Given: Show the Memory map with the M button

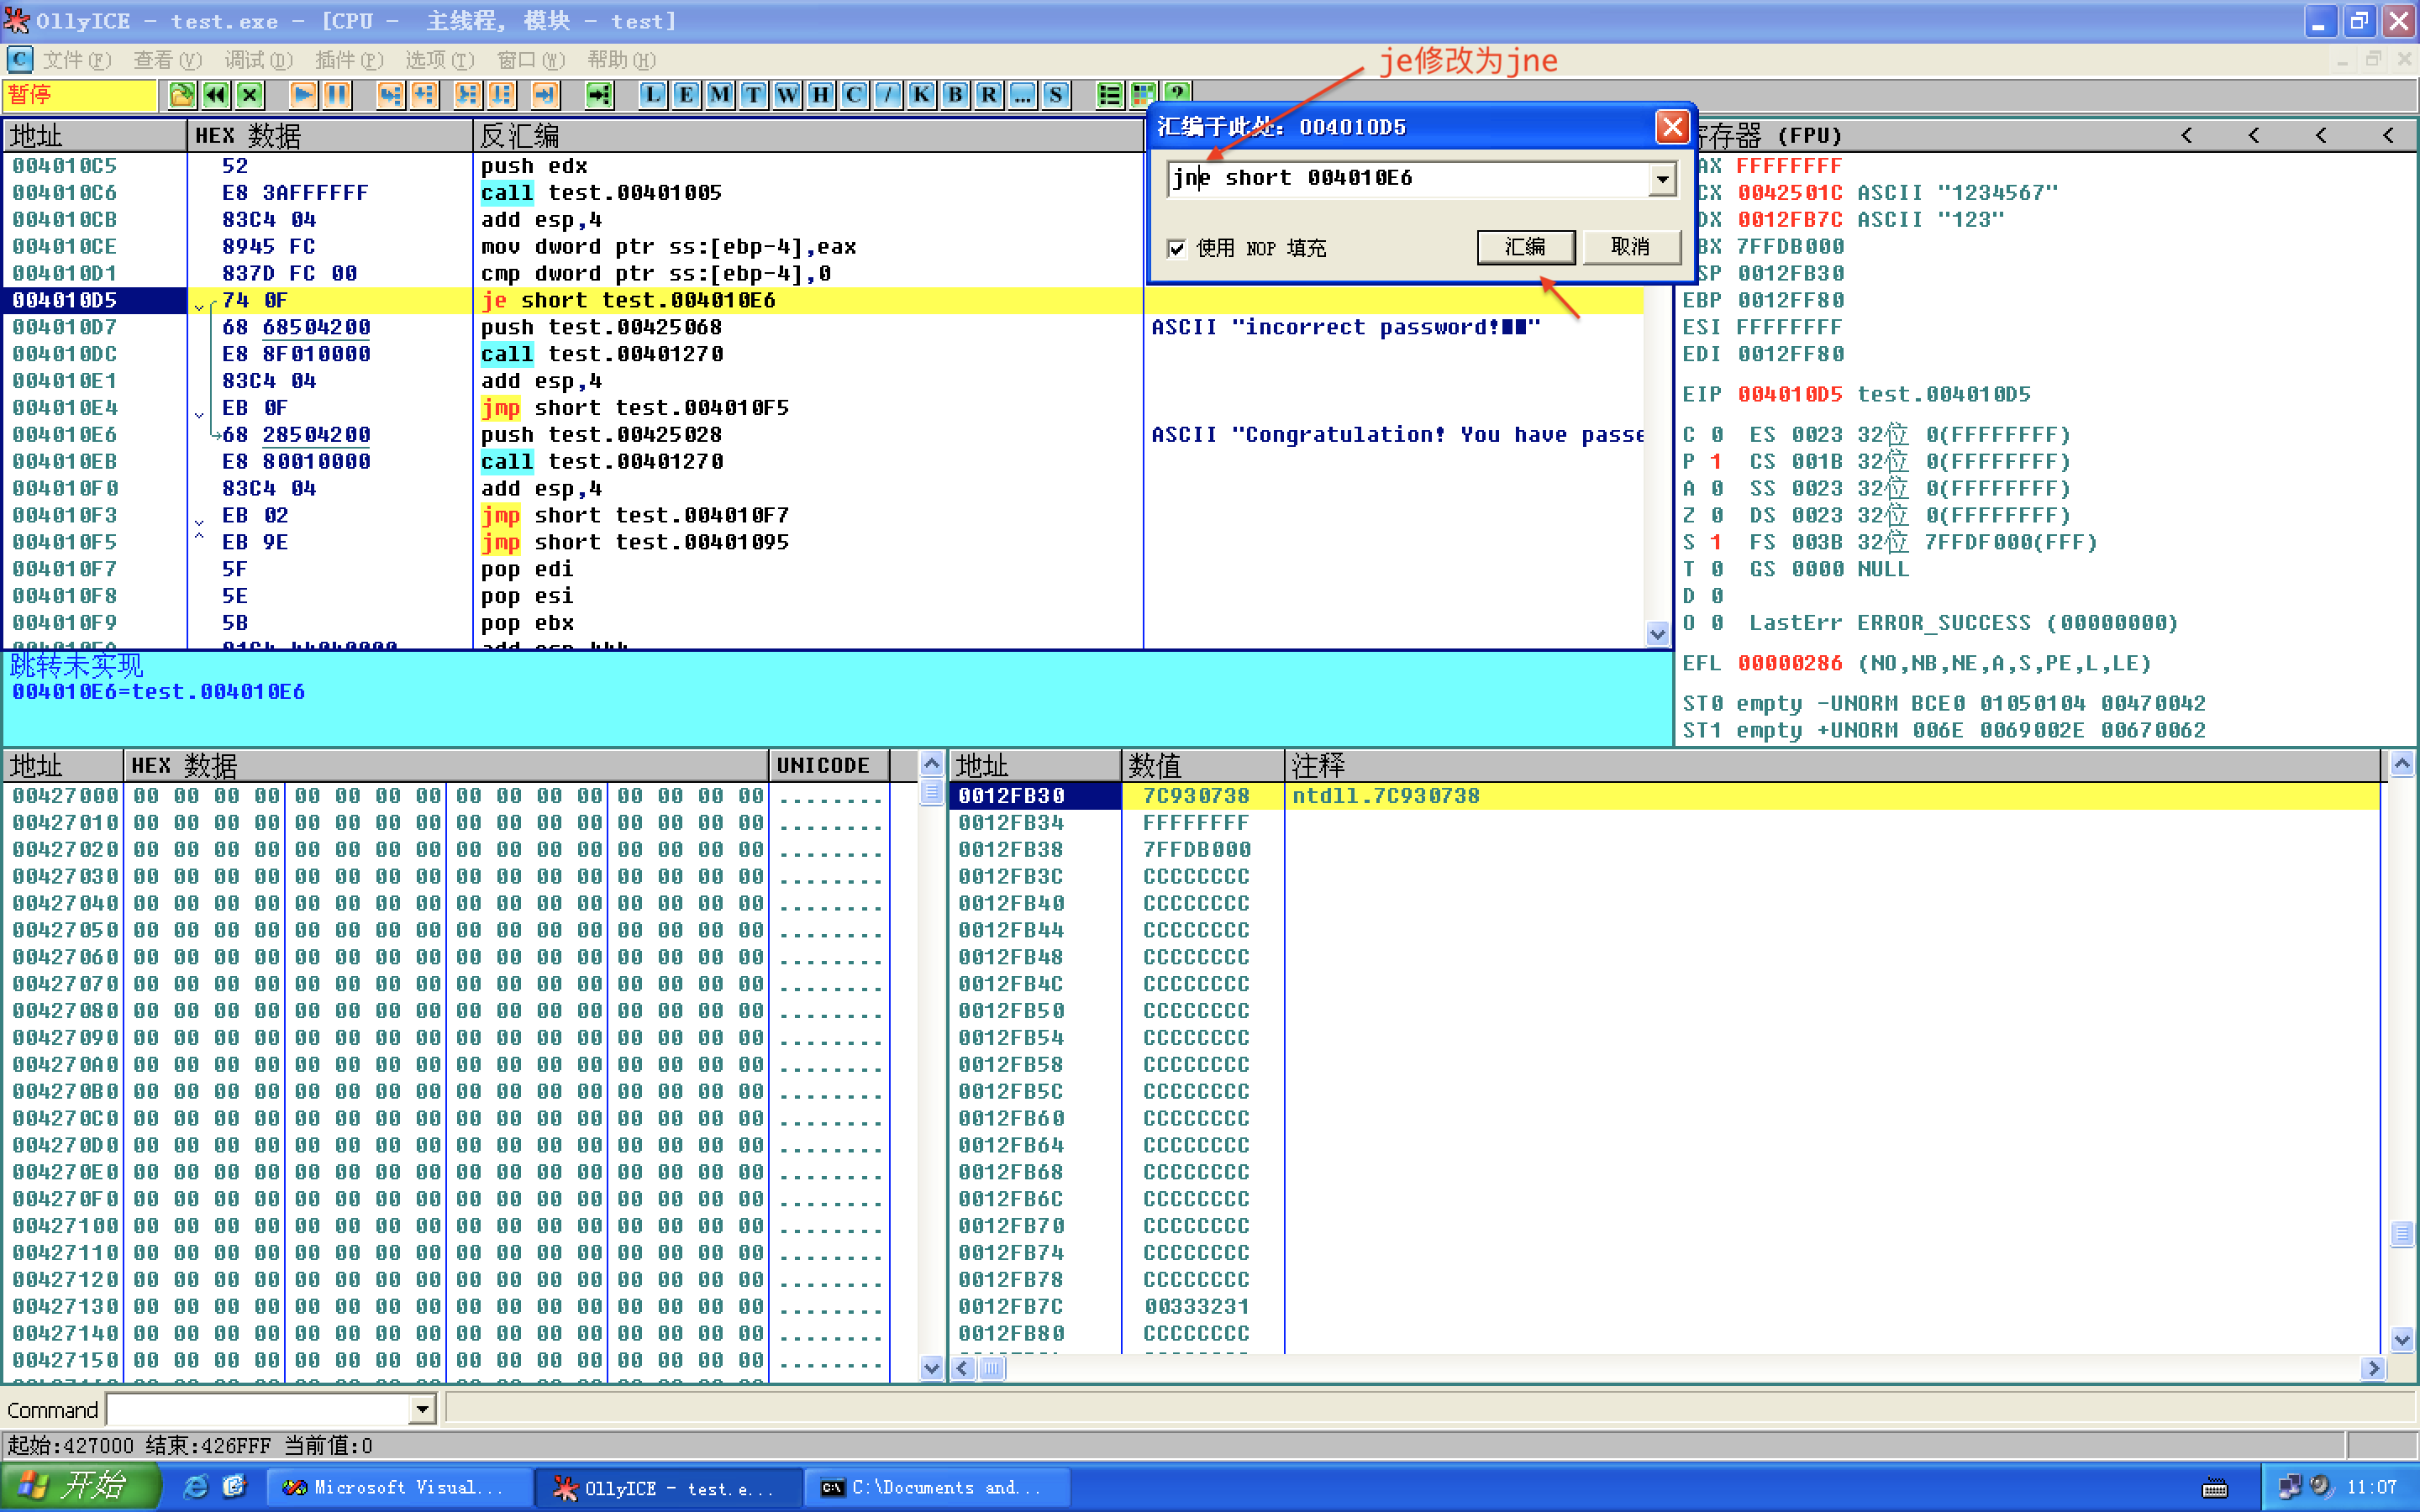Looking at the screenshot, I should pyautogui.click(x=720, y=95).
